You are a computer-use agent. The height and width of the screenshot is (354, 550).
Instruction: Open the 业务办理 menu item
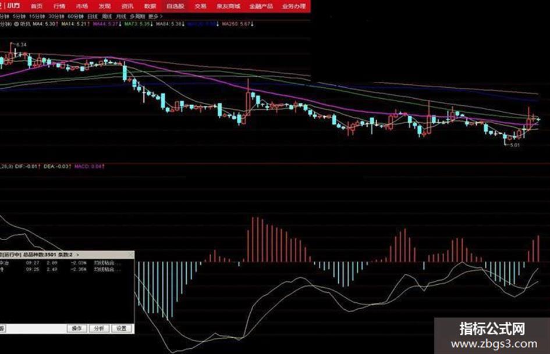(293, 6)
